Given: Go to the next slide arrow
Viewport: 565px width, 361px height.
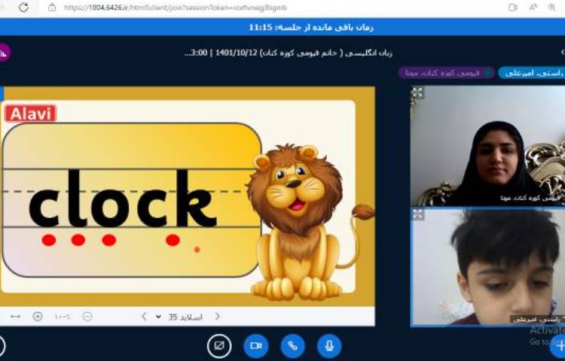Looking at the screenshot, I should (x=217, y=317).
